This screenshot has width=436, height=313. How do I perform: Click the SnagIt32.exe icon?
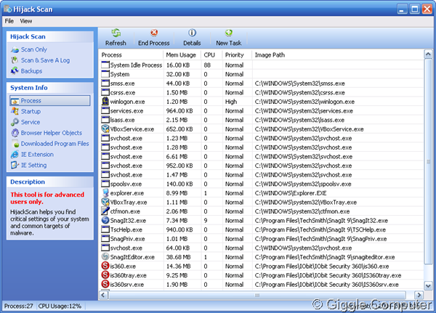click(105, 220)
